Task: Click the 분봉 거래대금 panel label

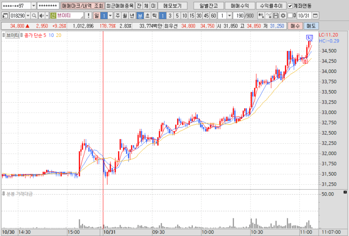Action: pyautogui.click(x=19, y=194)
